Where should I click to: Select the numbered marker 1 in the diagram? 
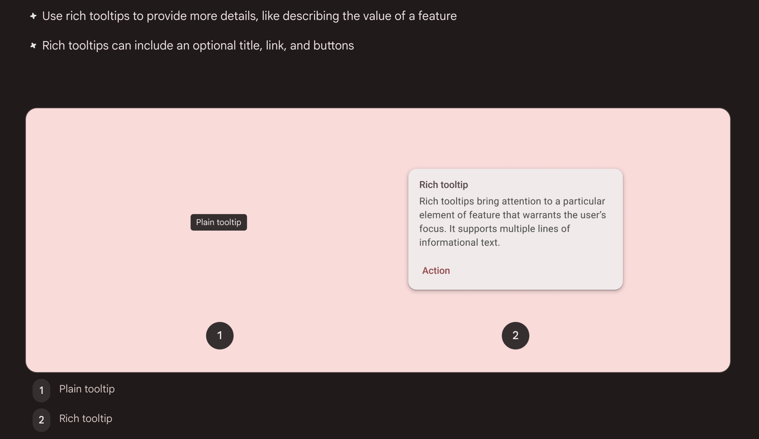[219, 335]
